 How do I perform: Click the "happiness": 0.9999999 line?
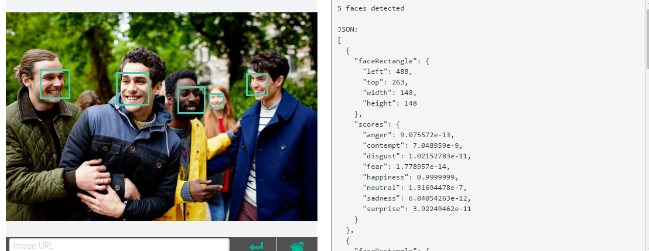coord(411,177)
